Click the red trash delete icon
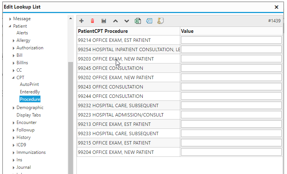 click(x=93, y=21)
